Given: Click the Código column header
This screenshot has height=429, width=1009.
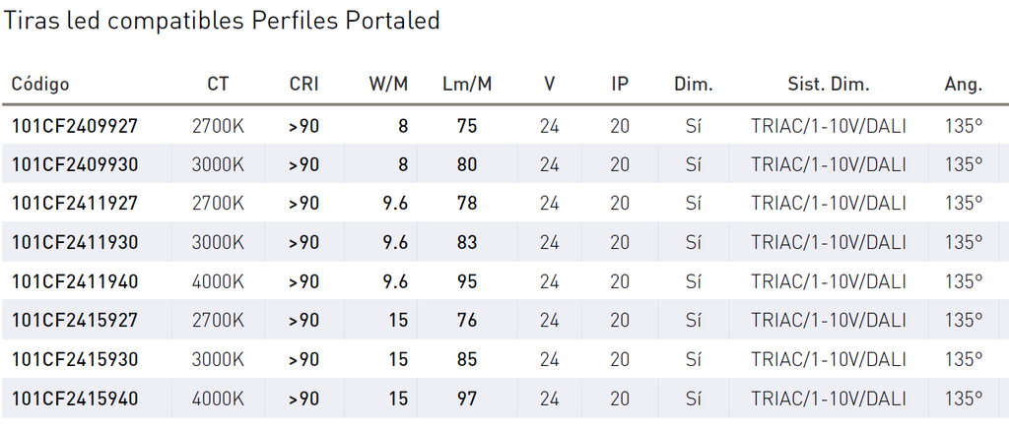Looking at the screenshot, I should 40,85.
